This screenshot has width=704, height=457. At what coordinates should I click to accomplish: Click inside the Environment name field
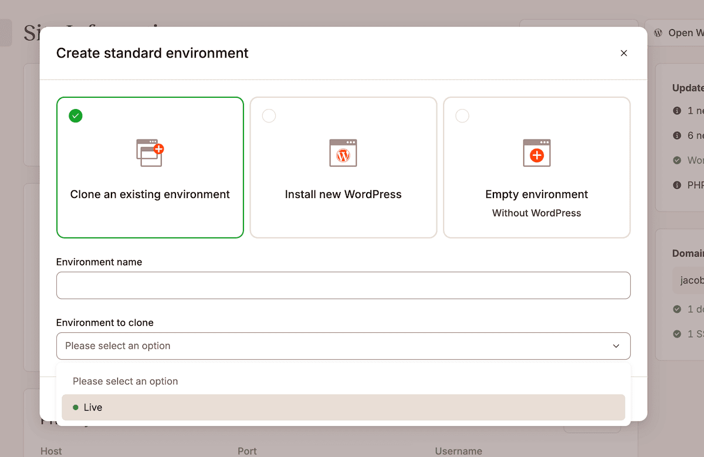point(343,285)
